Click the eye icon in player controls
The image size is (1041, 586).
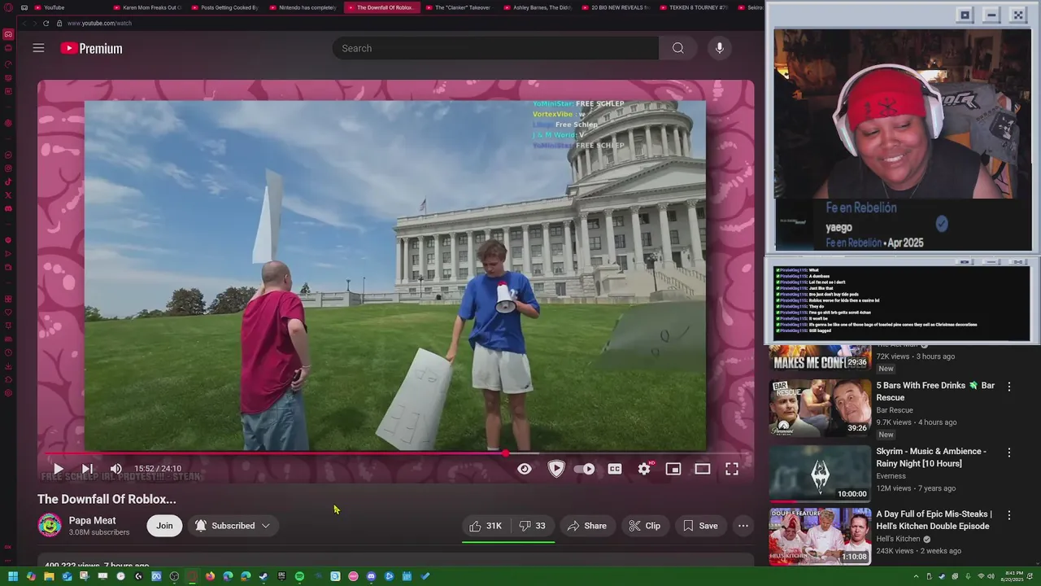(525, 469)
